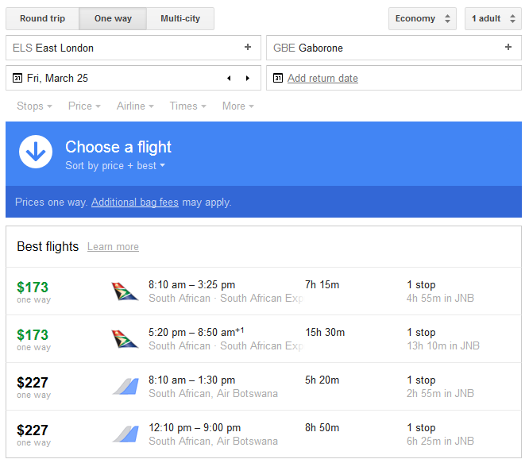
Task: Select the $227 flight departing 12:10 pm
Action: tap(264, 434)
